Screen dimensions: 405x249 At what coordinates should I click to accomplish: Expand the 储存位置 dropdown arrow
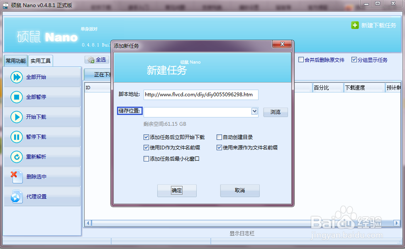coord(254,111)
